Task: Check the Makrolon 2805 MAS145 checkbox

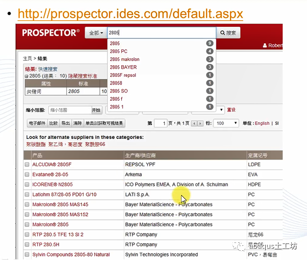Action: pyautogui.click(x=27, y=205)
